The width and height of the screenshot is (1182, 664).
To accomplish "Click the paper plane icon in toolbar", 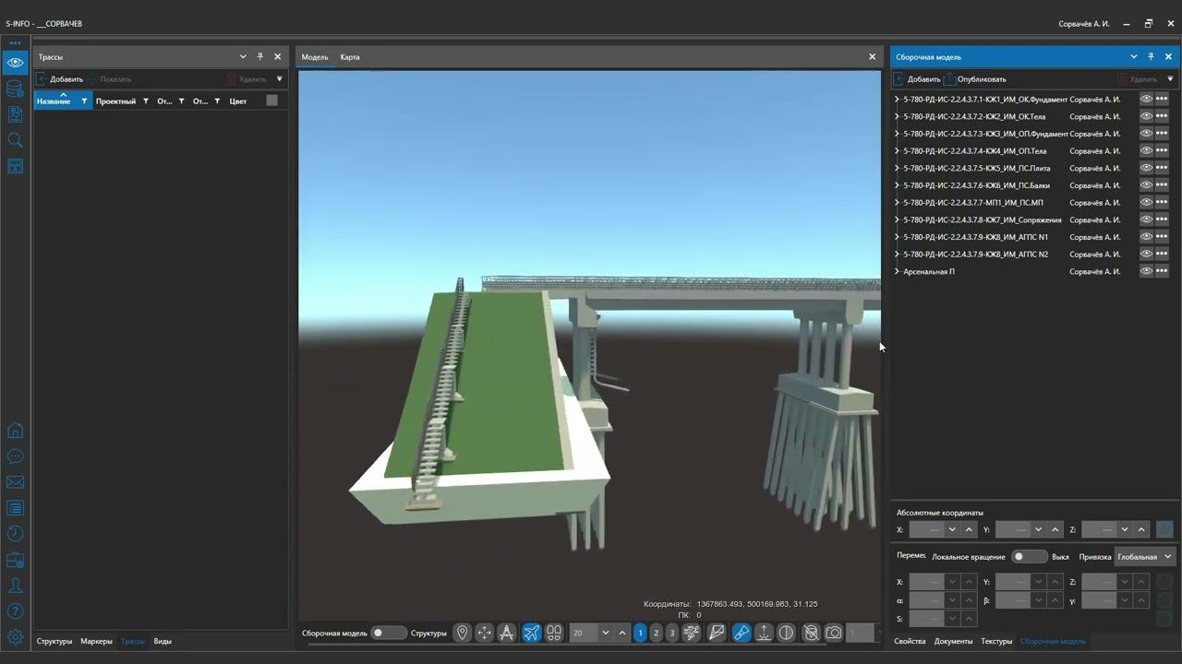I will (x=717, y=633).
